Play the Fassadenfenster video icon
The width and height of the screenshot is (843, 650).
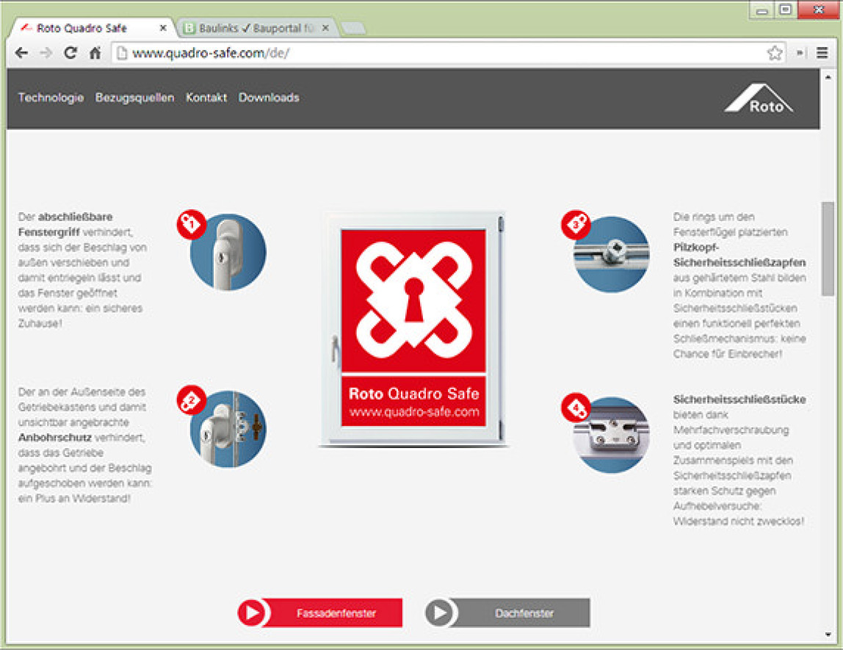pyautogui.click(x=252, y=613)
